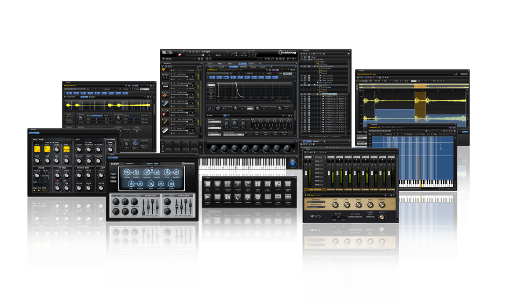Toggle LFO 2 selector button in LFO section

tap(228, 115)
